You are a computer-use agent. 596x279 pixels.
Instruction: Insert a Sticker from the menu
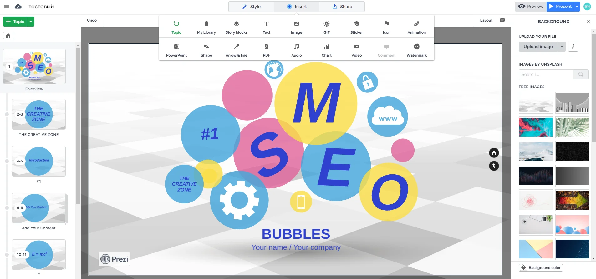(356, 27)
